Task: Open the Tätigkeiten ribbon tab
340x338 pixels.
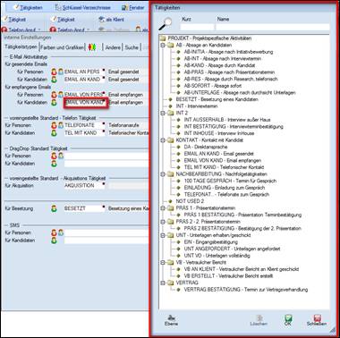Action: click(29, 7)
